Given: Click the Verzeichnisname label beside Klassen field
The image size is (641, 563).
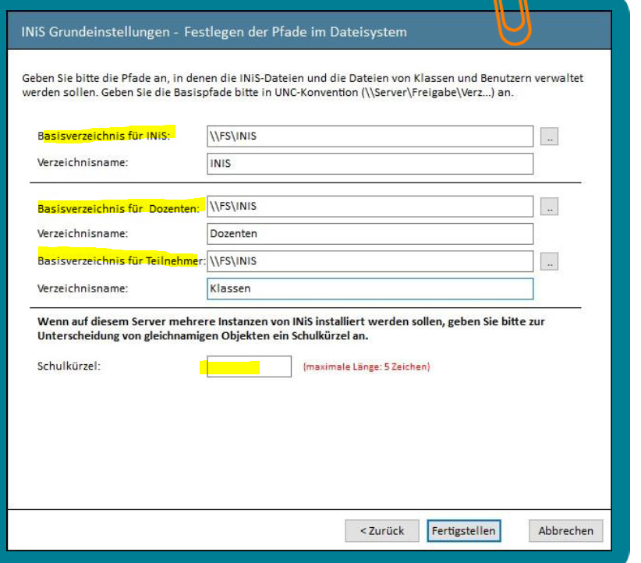Looking at the screenshot, I should [83, 289].
